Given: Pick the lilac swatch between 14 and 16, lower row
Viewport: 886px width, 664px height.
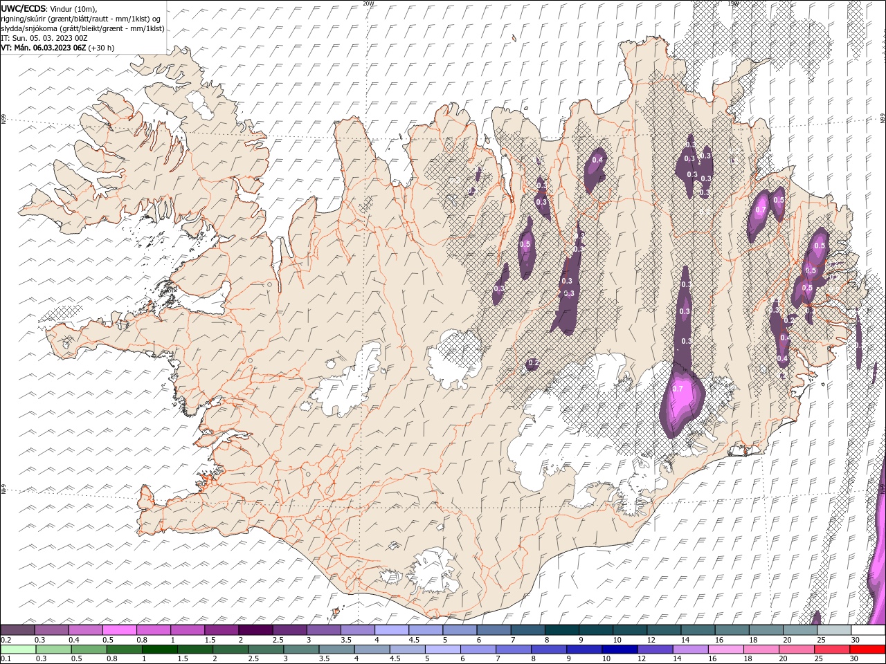Looking at the screenshot, I should [x=690, y=649].
